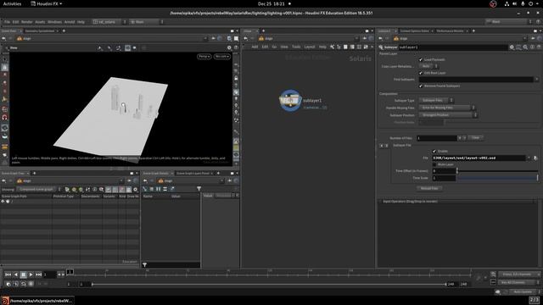Click the red magnet snapping icon in left toolbar
The height and width of the screenshot is (305, 543).
coord(5,118)
